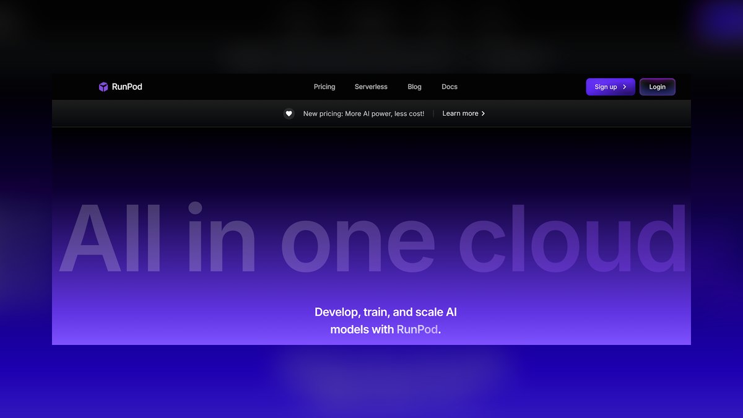The image size is (743, 418).
Task: Click the 'Develop, train, and scale AI' text
Action: pos(386,312)
